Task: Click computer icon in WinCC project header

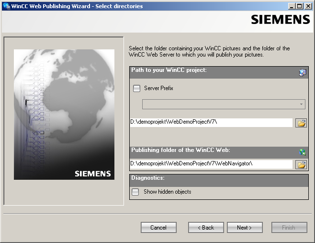Action: (x=303, y=72)
